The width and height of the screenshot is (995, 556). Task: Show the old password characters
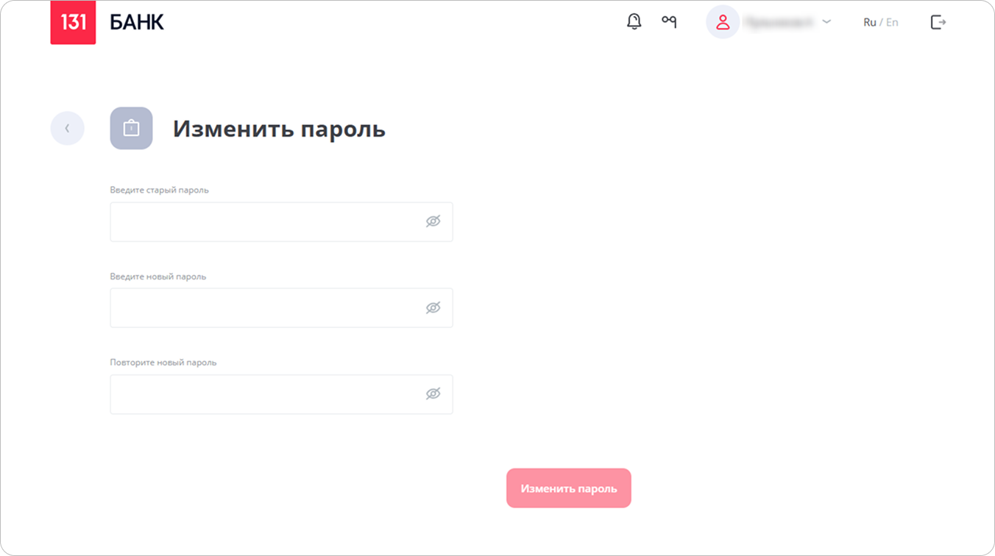tap(433, 221)
